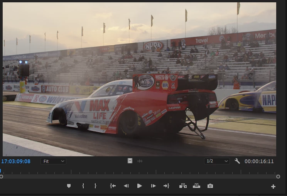Viewport: 287px width, 196px height.
Task: Open the Fit zoom level dropdown
Action: [53, 161]
